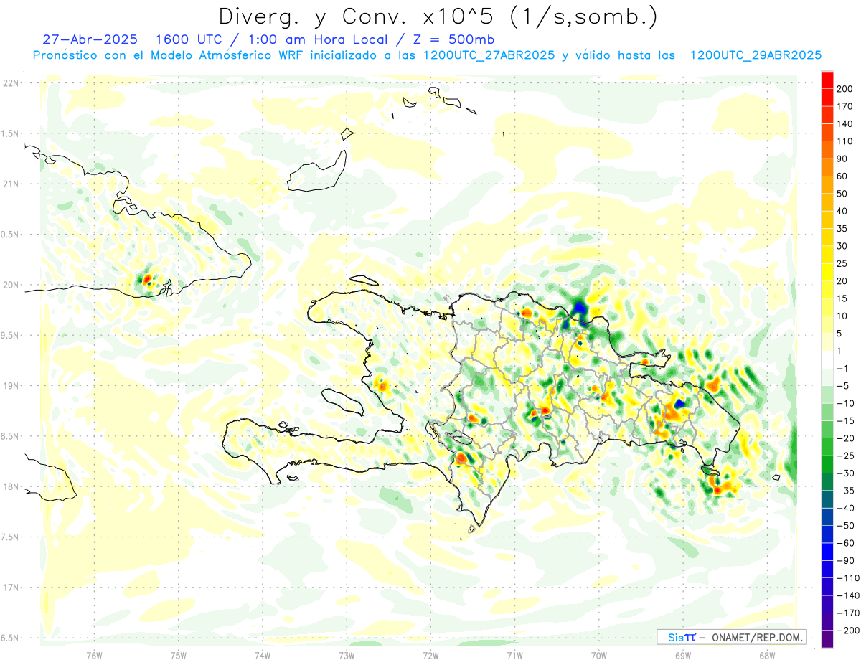Screen dimensions: 861x665
Task: Click the blue legend swatch between -60 and -90
Action: coord(827,552)
